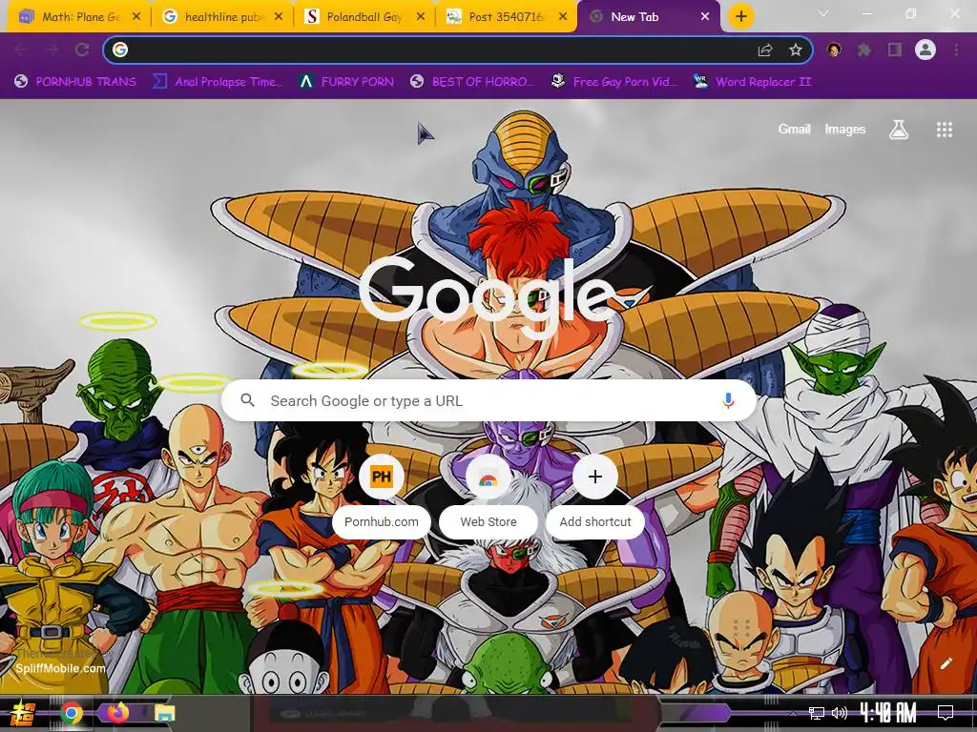The image size is (977, 732).
Task: Click the share this page icon
Action: point(765,51)
